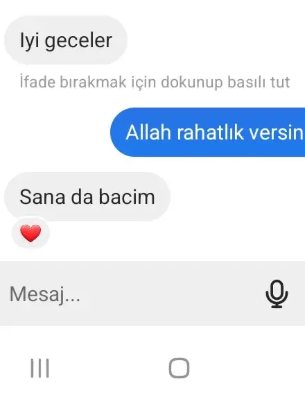Start voice recording with the mic icon
The image size is (305, 399).
point(277,294)
